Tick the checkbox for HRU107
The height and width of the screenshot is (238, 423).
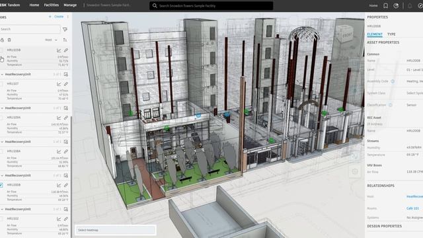1,84
